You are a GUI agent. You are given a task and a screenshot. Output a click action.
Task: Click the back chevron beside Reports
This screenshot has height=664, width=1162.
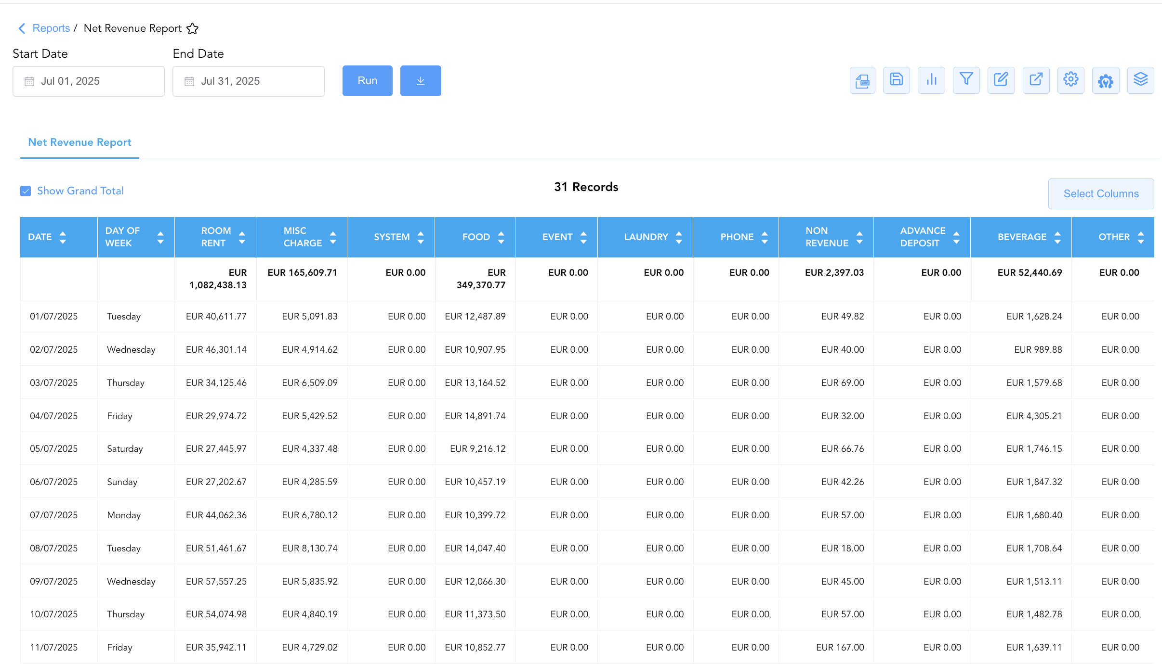22,28
